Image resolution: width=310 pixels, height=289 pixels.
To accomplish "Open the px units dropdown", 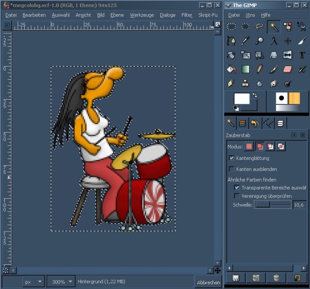I will click(x=33, y=282).
